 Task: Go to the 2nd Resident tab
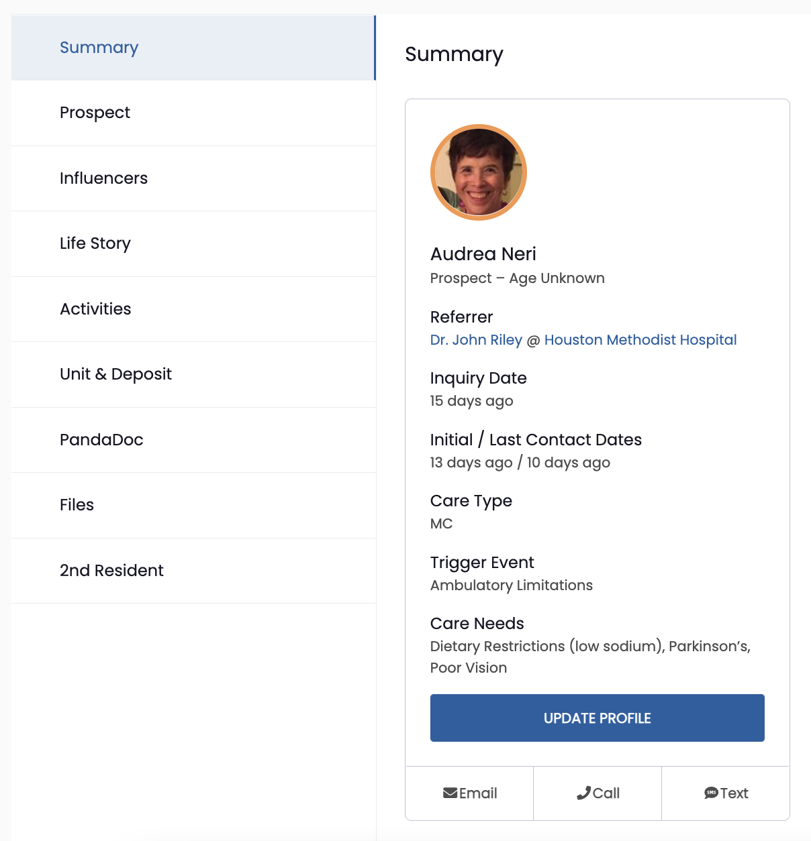193,571
